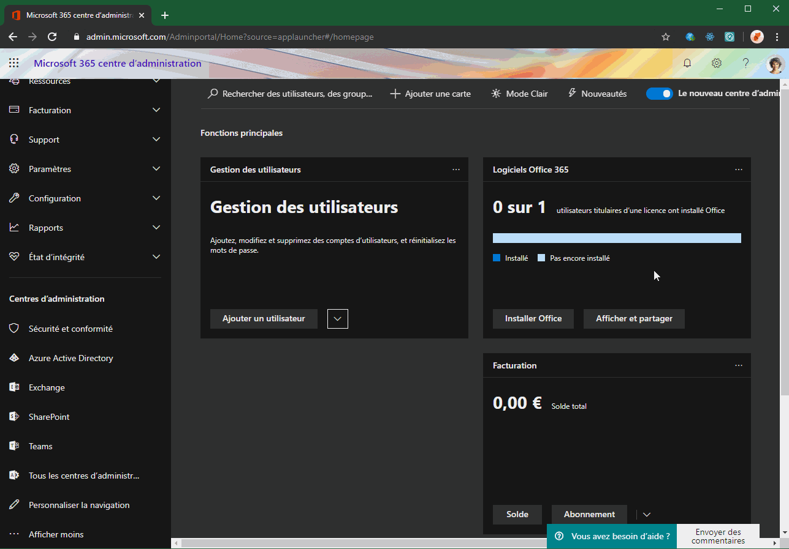This screenshot has height=549, width=789.
Task: Click the Personnaliser la navigation pencil icon
Action: tap(15, 505)
